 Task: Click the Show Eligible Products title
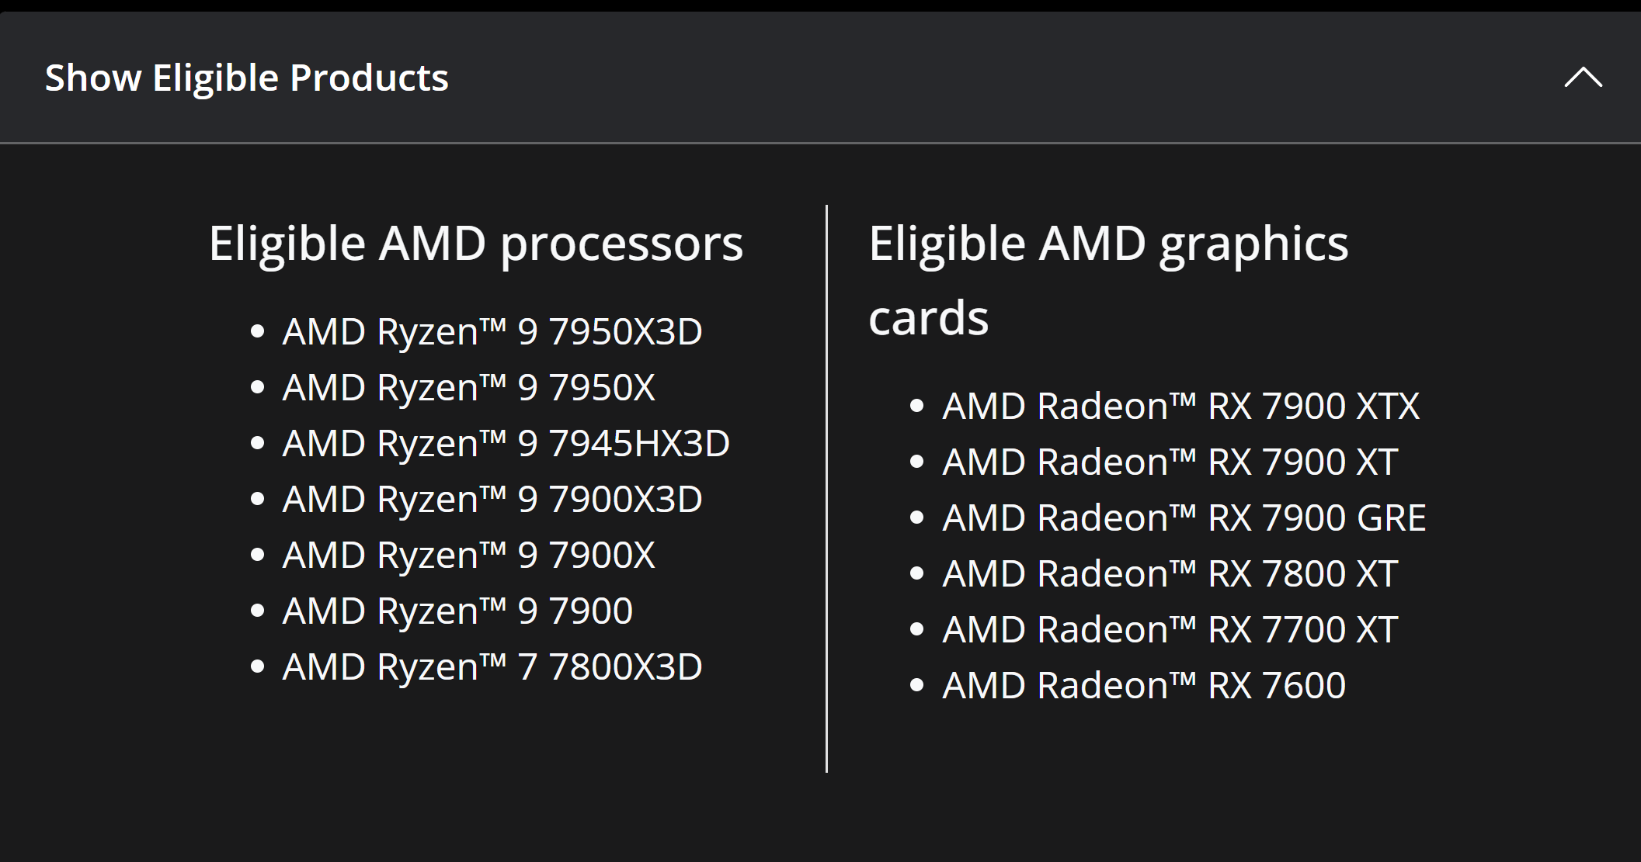coord(246,78)
